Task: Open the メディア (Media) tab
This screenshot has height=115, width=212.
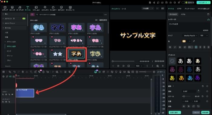Action: click(5, 8)
